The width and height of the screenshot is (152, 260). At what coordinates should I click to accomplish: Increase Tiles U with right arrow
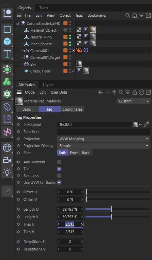pos(82,224)
